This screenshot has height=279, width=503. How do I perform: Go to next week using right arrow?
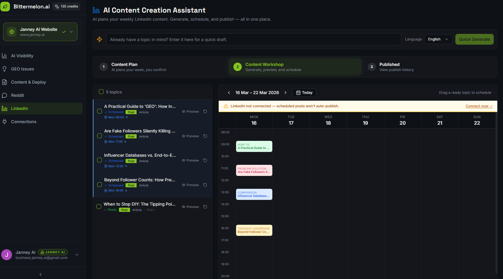tap(286, 93)
